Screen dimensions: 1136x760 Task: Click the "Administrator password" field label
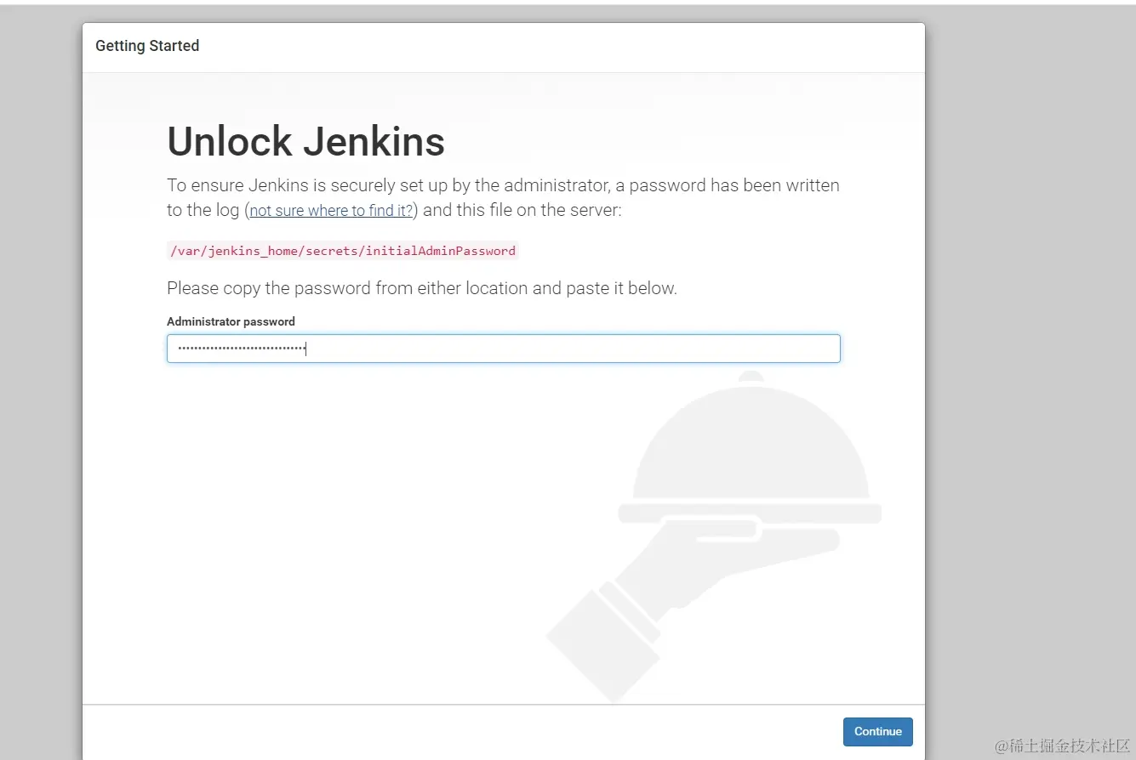231,321
